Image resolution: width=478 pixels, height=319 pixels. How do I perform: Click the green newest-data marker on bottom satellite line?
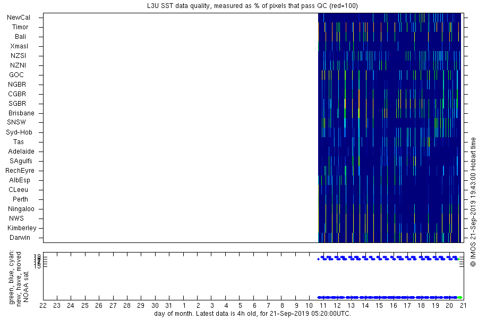(460, 297)
